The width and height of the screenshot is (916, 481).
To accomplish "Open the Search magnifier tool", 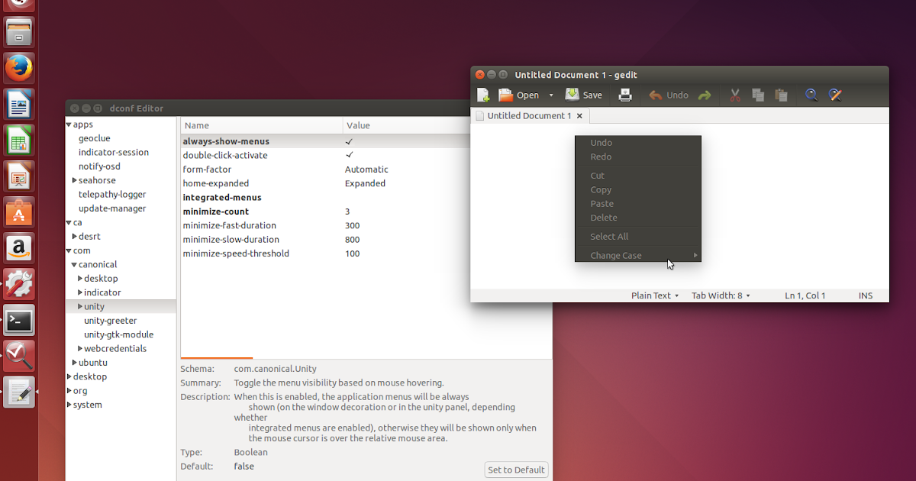I will point(811,95).
